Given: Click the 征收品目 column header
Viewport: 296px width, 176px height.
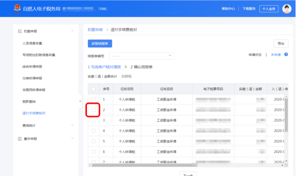Looking at the screenshot, I should click(x=167, y=89).
